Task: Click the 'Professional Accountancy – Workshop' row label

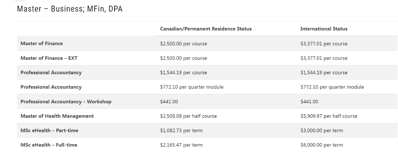Action: pos(66,102)
